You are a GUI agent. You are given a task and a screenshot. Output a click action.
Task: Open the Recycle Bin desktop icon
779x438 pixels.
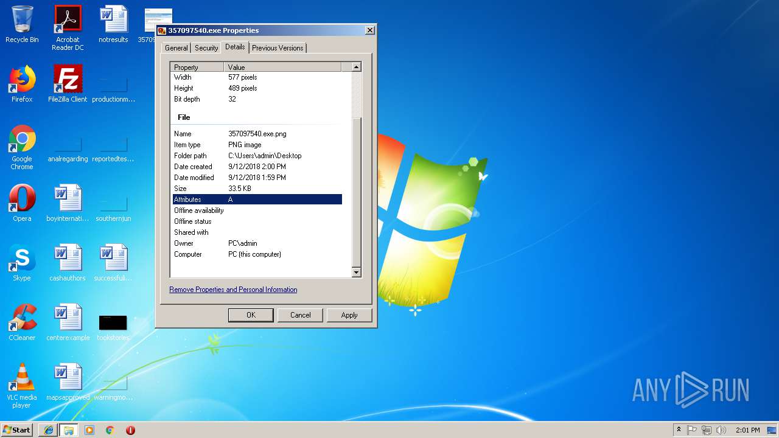tap(22, 24)
